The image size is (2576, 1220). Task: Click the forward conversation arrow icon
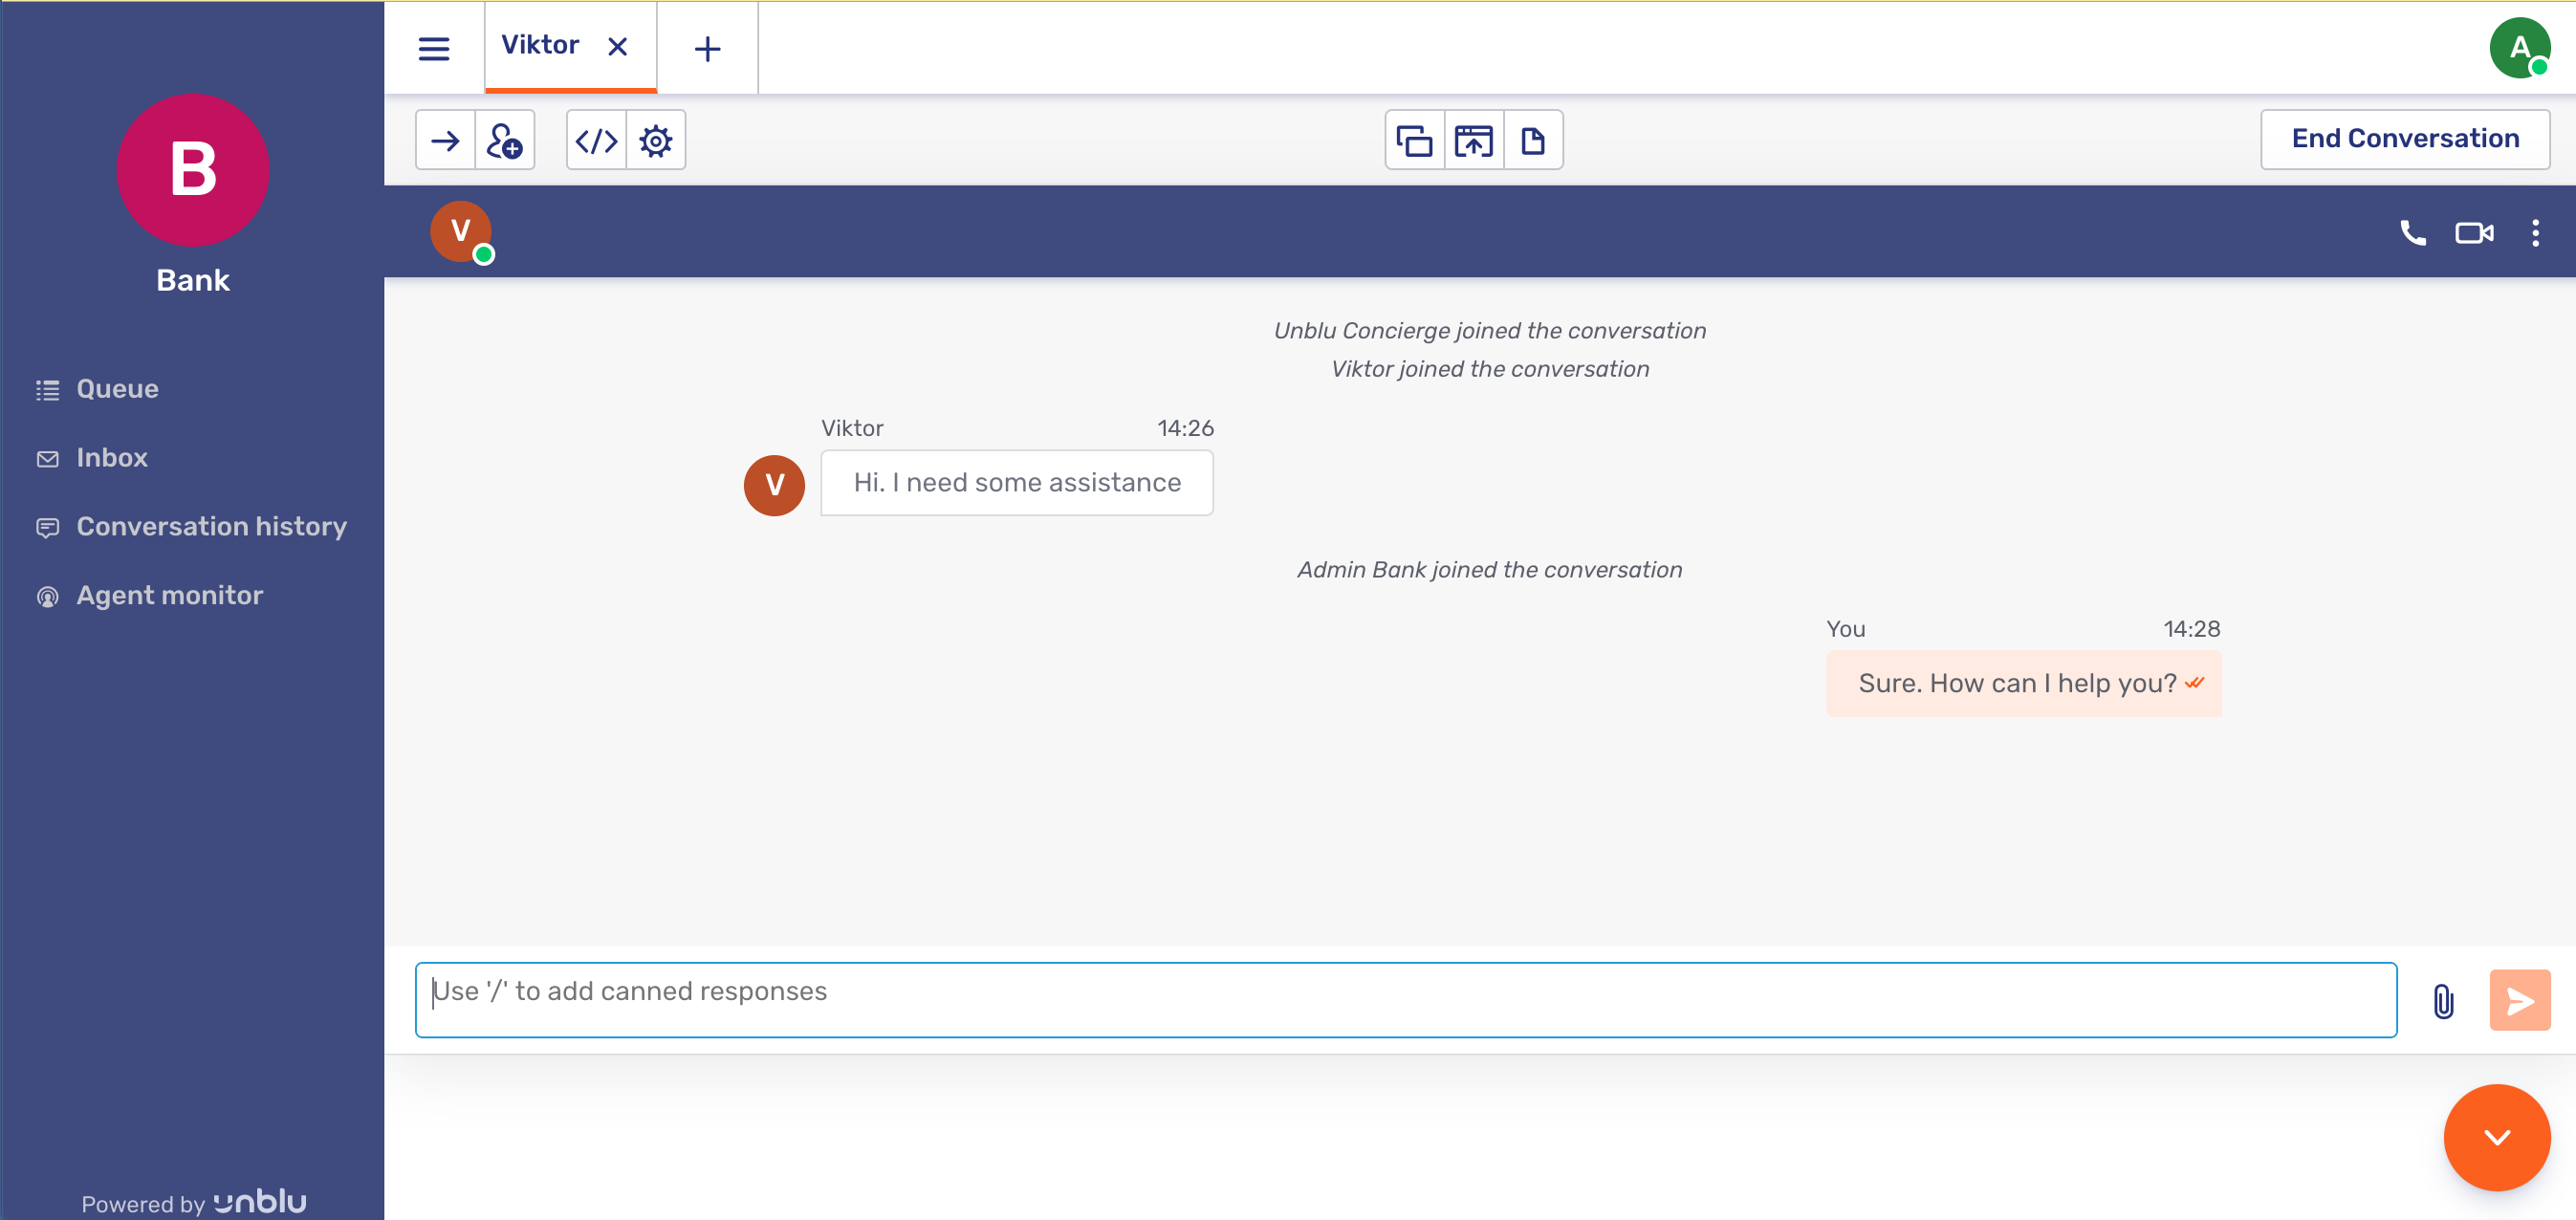click(x=445, y=140)
